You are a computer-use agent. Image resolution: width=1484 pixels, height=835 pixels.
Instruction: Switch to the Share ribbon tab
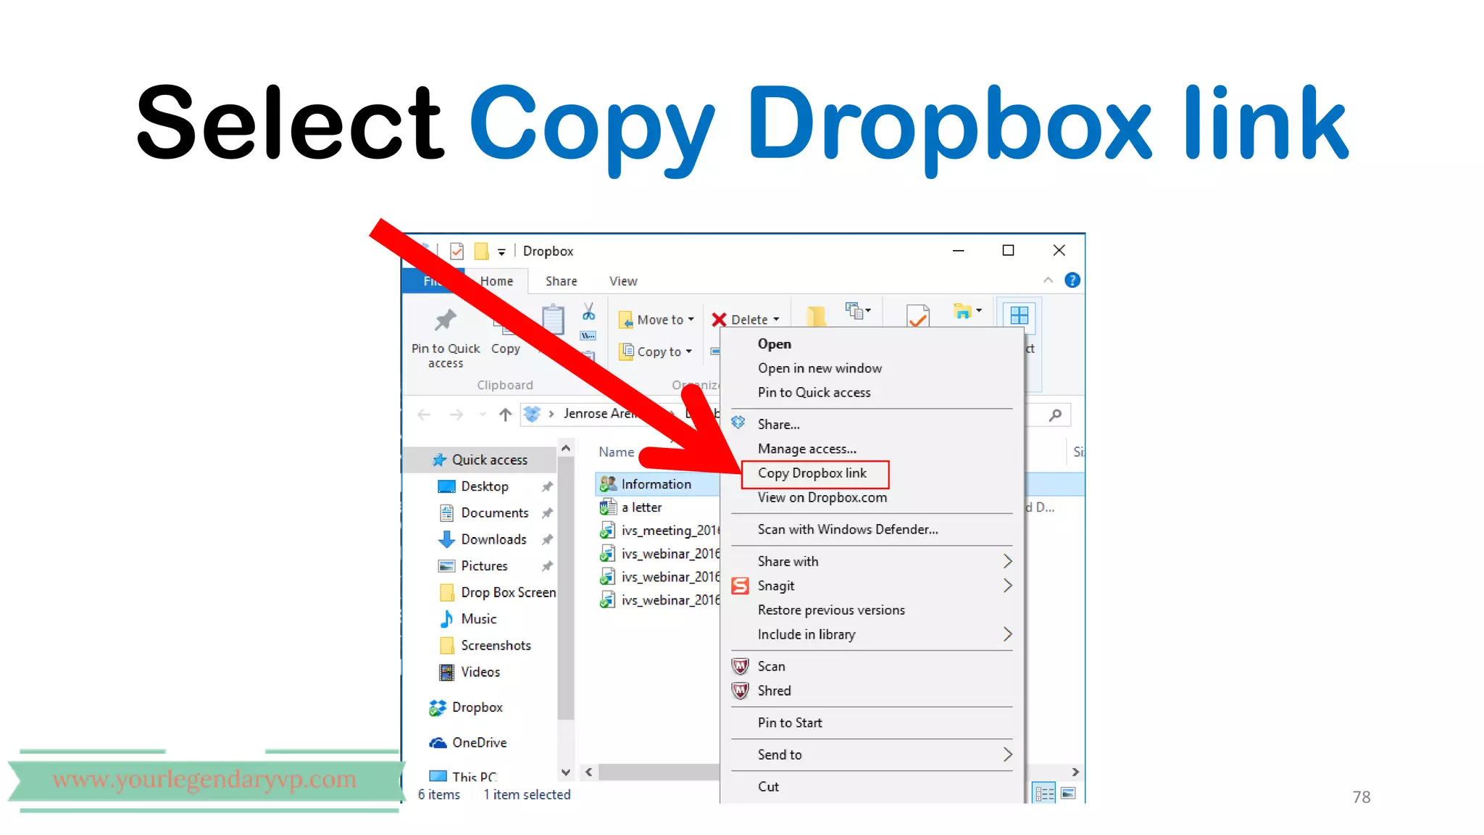pyautogui.click(x=561, y=281)
